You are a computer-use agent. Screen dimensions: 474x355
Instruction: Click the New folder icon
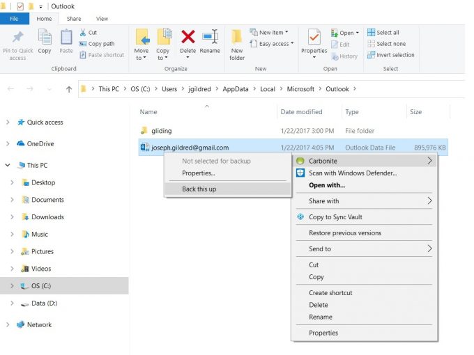[x=237, y=37]
